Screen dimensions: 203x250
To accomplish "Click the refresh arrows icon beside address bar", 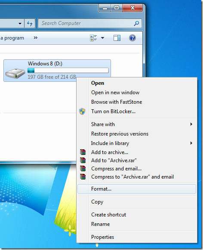I will click(30, 23).
